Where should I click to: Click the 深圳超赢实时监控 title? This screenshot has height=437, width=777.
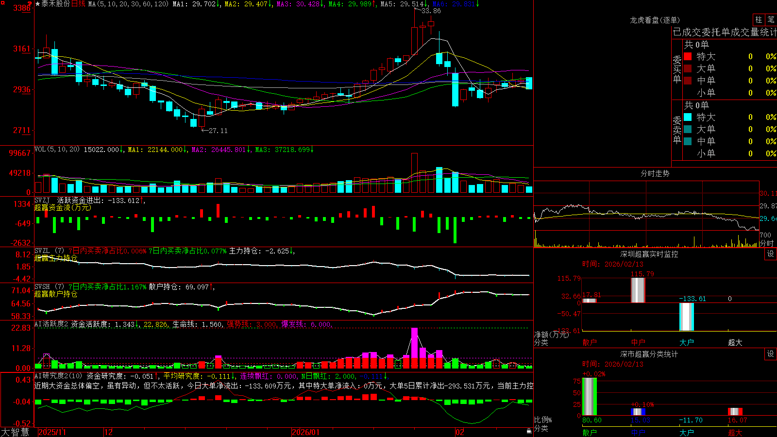pos(649,254)
